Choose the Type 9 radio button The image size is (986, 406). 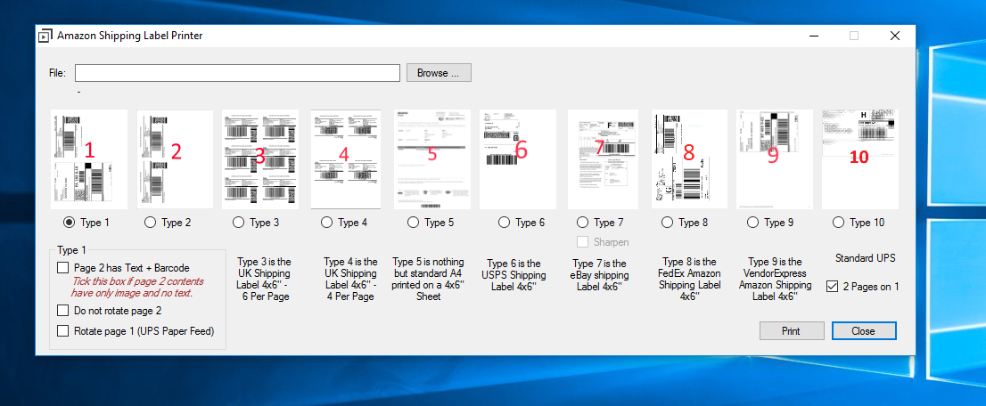(x=752, y=222)
